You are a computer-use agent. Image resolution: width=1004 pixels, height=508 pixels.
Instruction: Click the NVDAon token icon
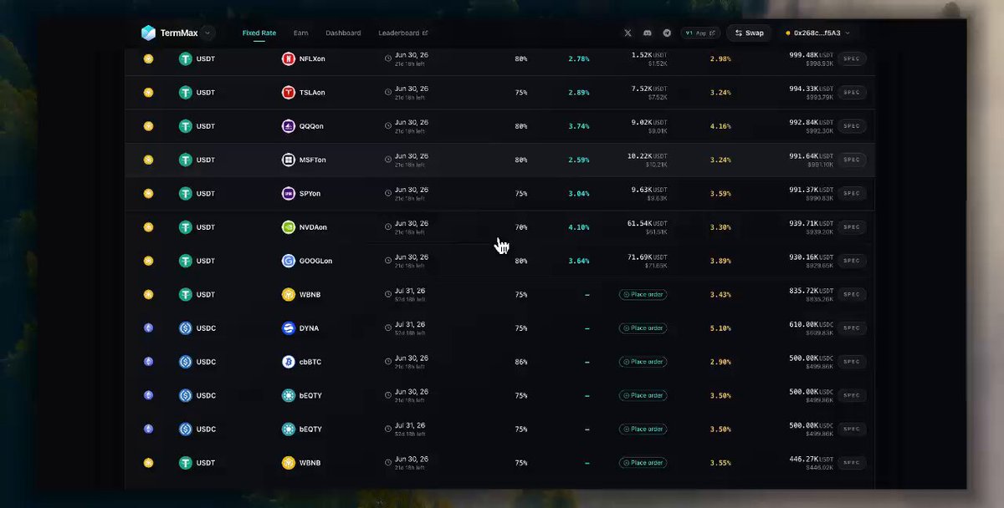(289, 227)
